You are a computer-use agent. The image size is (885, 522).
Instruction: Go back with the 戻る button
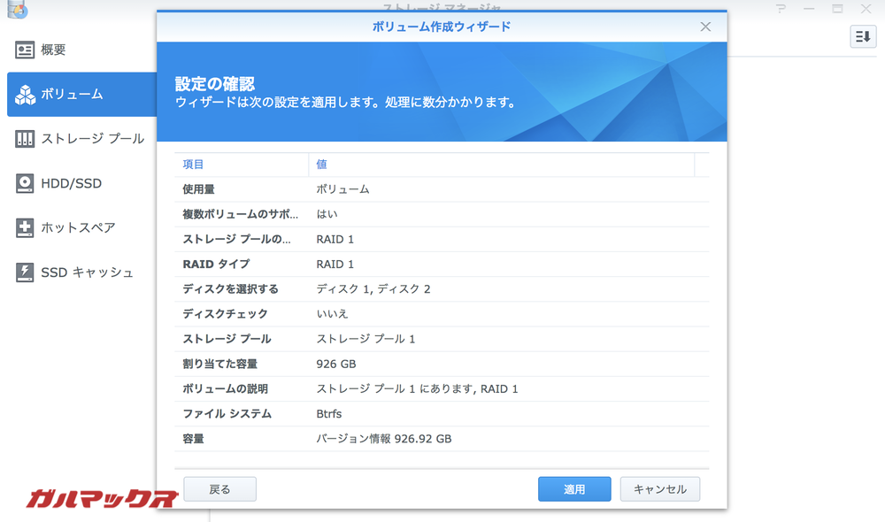coord(219,488)
